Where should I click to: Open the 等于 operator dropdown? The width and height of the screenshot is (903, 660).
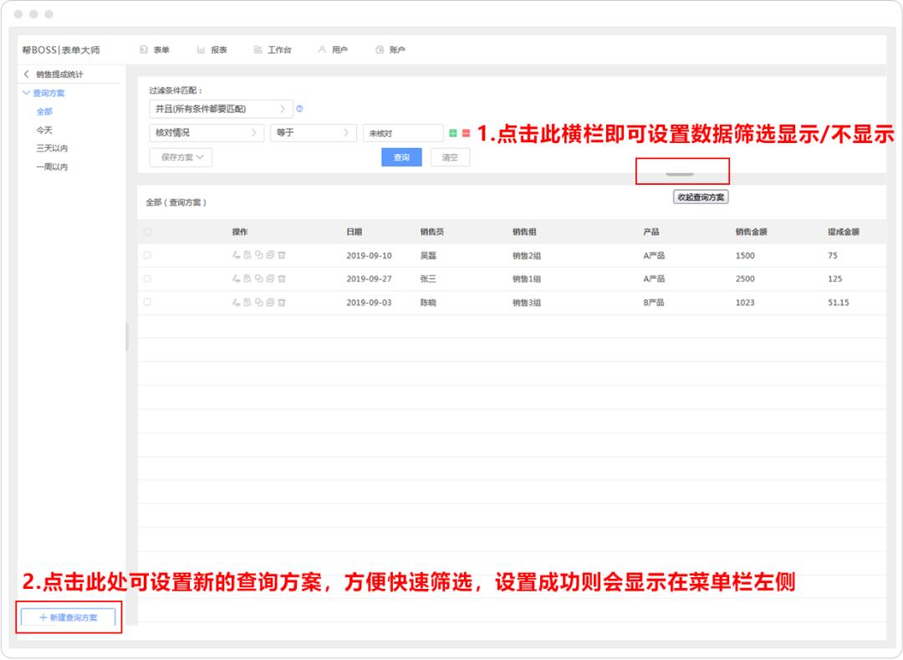(314, 132)
